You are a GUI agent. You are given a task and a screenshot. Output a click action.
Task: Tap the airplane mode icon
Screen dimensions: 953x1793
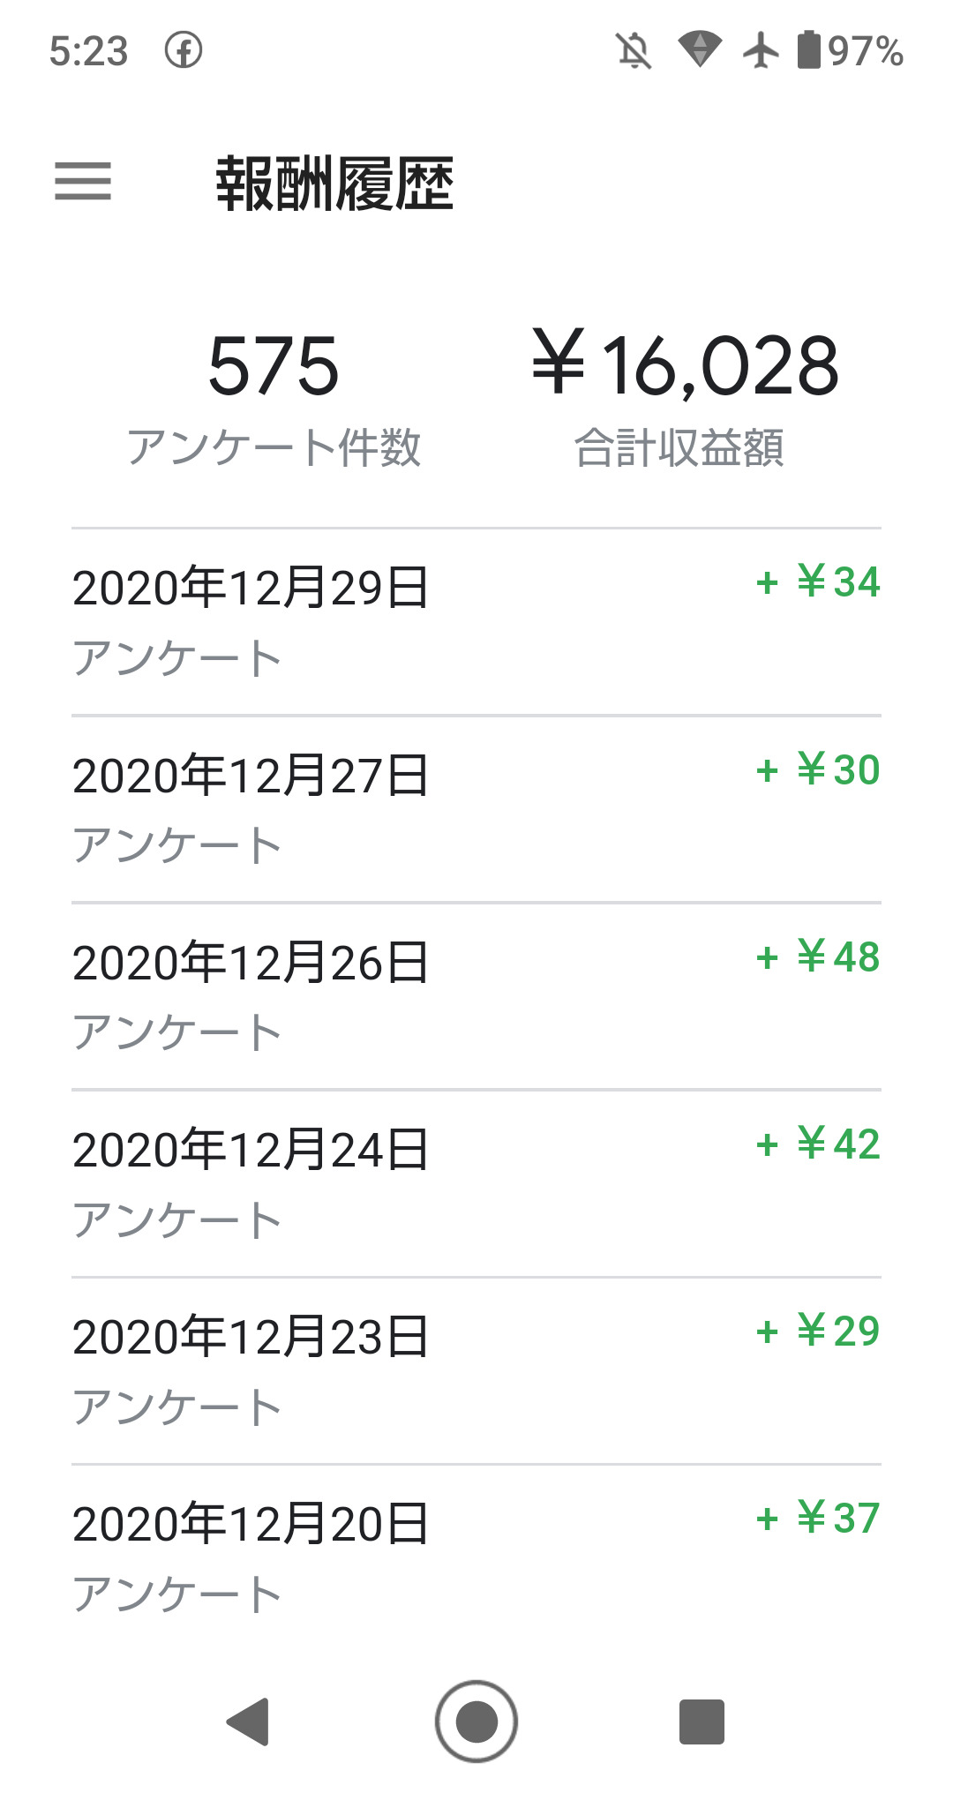click(x=761, y=50)
